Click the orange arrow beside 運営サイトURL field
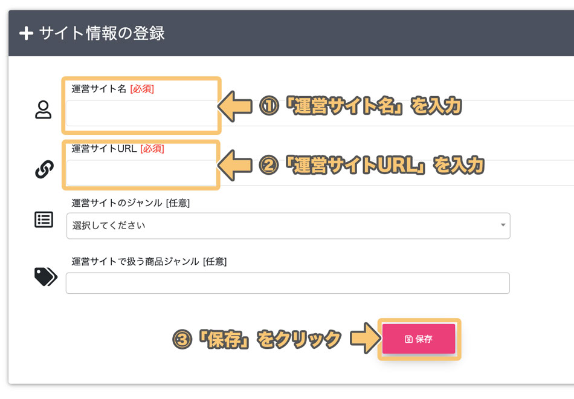The image size is (574, 399). 234,165
